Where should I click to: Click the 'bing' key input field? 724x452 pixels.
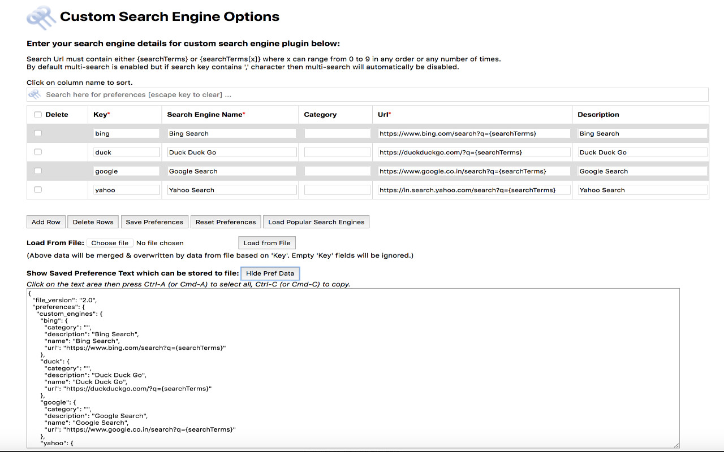(127, 133)
